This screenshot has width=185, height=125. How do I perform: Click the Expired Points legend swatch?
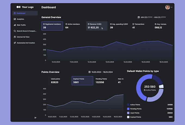tap(128, 117)
